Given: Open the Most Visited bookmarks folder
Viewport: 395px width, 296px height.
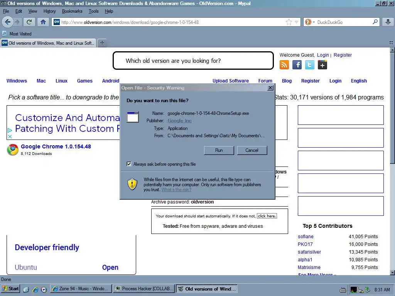Looking at the screenshot, I should 17,34.
